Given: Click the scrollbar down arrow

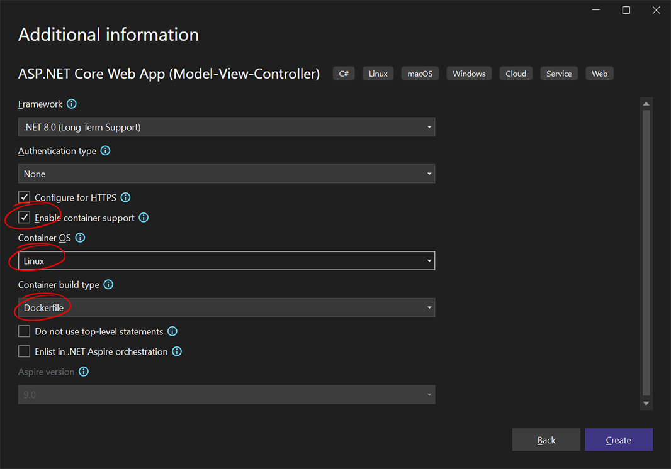Looking at the screenshot, I should (646, 404).
